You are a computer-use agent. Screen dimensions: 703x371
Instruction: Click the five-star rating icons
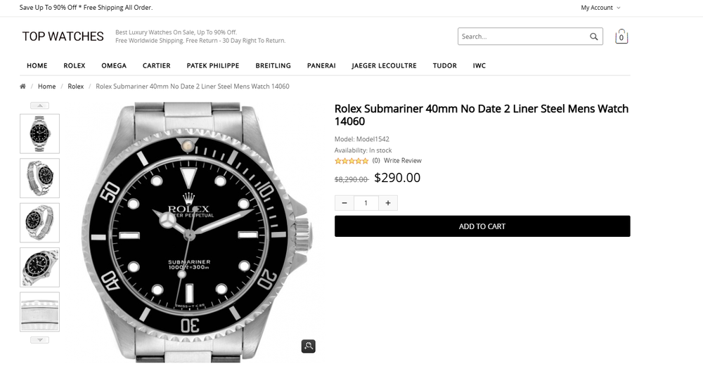(x=351, y=161)
